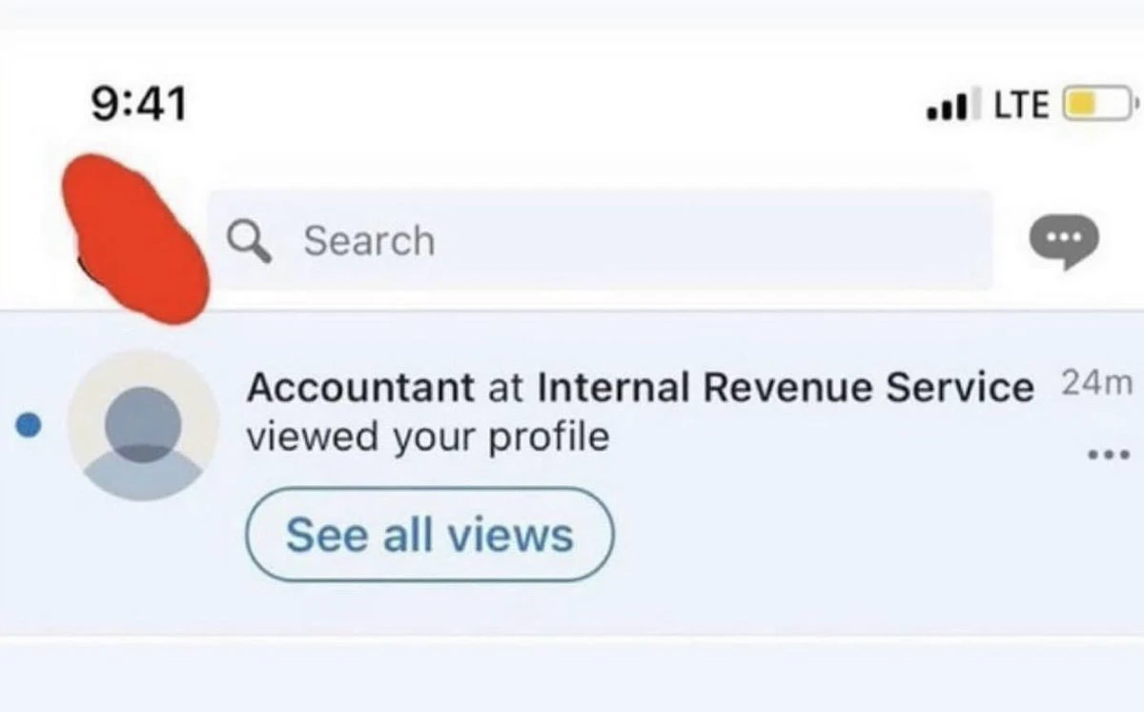
Task: Tap the word "views" on the See all views pill
Action: click(x=511, y=535)
